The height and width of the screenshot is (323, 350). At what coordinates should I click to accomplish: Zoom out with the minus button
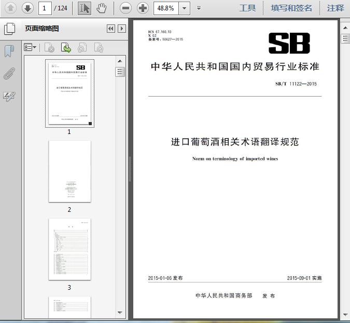point(125,8)
